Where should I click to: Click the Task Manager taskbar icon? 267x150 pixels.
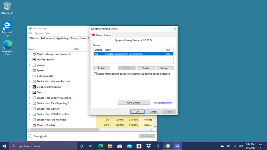pos(168,146)
